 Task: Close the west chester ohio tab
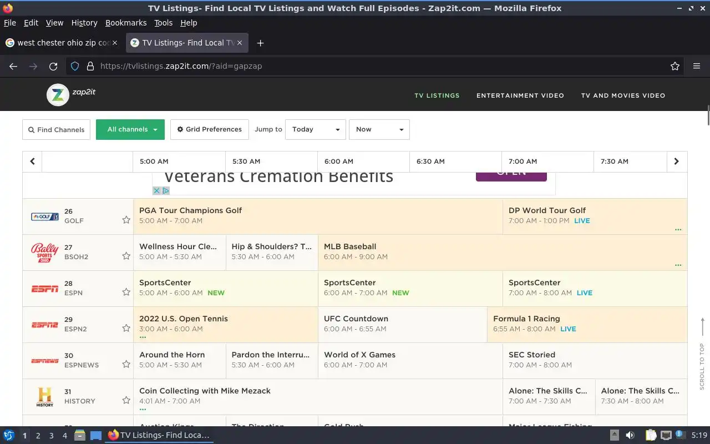(x=115, y=43)
